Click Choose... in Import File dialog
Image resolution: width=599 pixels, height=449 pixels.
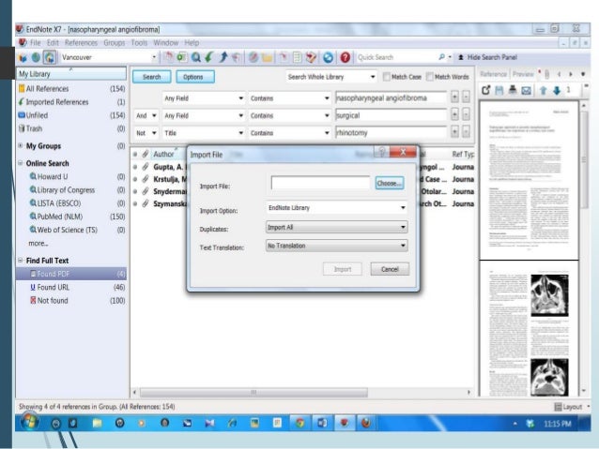click(x=390, y=183)
